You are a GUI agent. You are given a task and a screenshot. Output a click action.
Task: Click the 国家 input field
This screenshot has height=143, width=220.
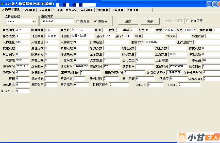click(105, 30)
